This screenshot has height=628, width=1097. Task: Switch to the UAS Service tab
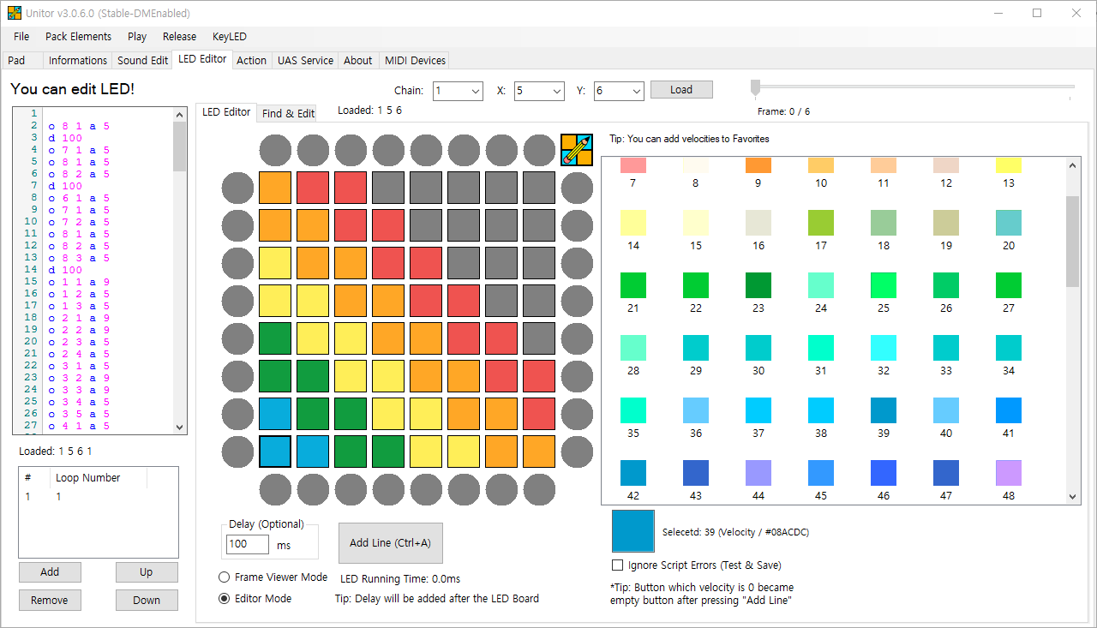tap(305, 60)
